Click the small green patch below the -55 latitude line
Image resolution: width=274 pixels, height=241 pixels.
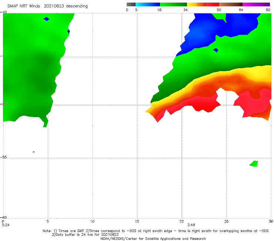pyautogui.click(x=254, y=164)
